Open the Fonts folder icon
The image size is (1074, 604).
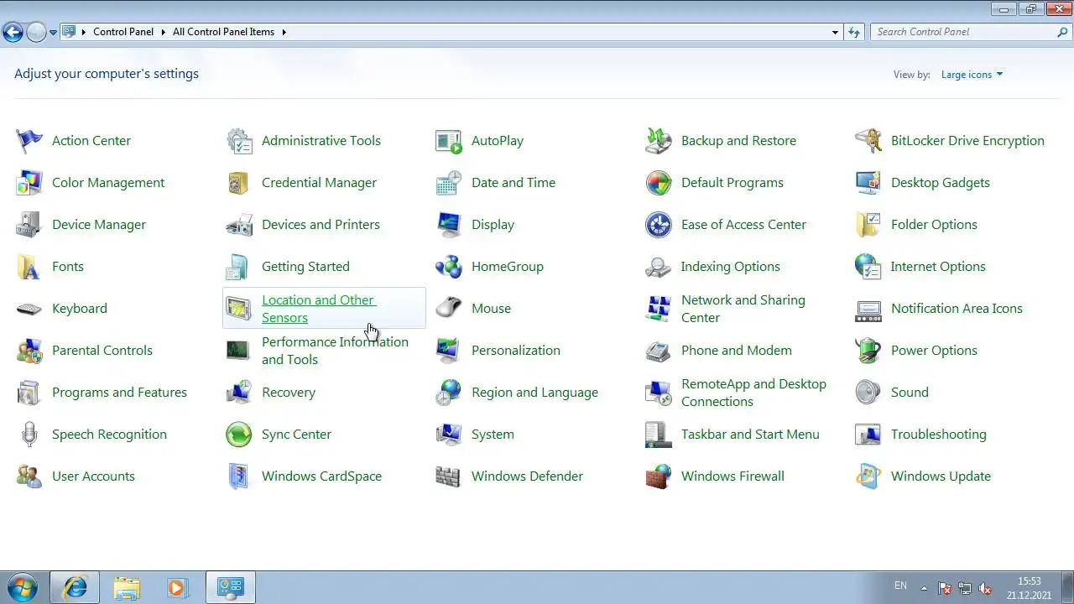pos(29,267)
